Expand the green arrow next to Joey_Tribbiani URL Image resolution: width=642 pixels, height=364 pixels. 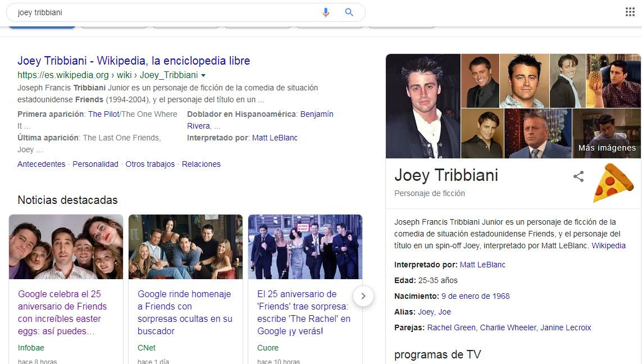point(203,75)
